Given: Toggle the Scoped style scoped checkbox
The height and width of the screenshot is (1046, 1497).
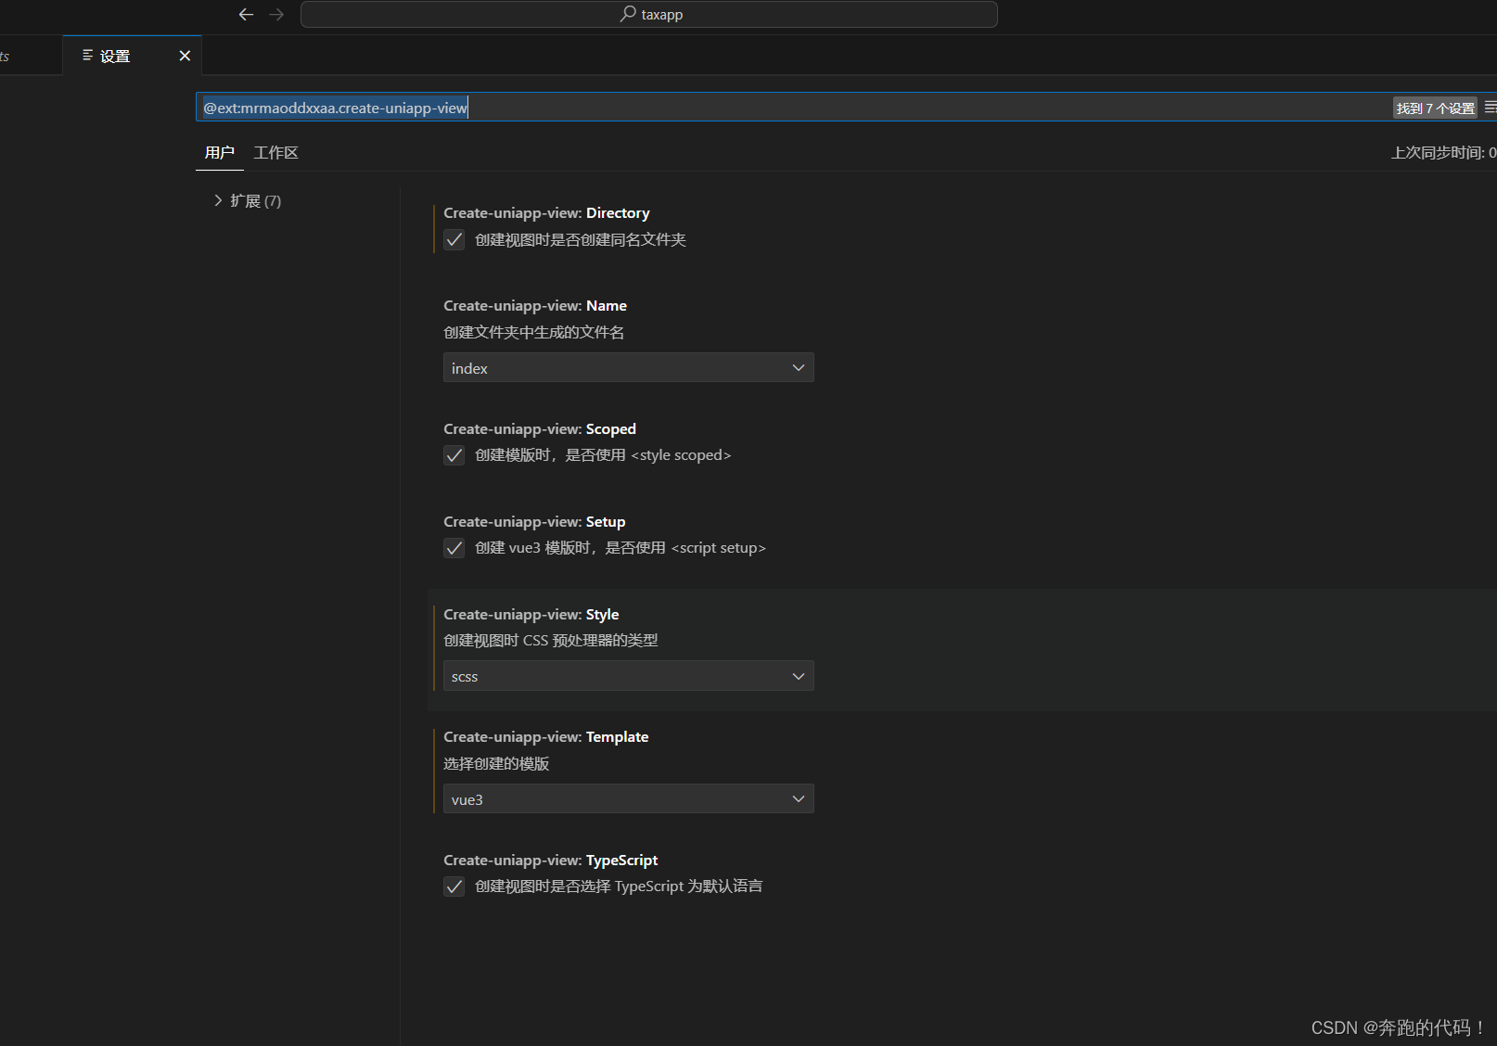Looking at the screenshot, I should coord(454,455).
